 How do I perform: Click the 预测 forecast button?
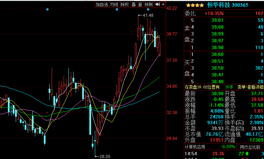point(148,4)
